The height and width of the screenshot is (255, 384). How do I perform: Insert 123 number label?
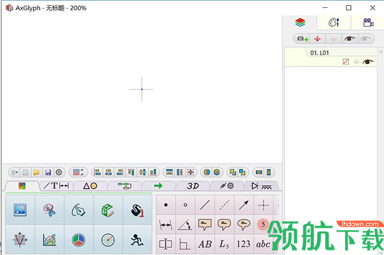point(243,244)
